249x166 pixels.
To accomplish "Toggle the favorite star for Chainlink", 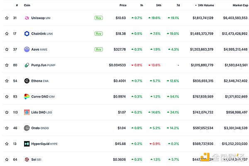I will (7, 34).
